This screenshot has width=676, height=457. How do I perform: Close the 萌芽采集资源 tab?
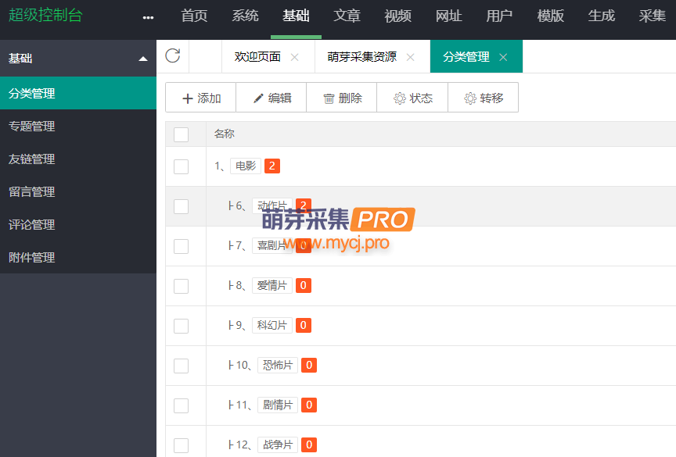[411, 57]
